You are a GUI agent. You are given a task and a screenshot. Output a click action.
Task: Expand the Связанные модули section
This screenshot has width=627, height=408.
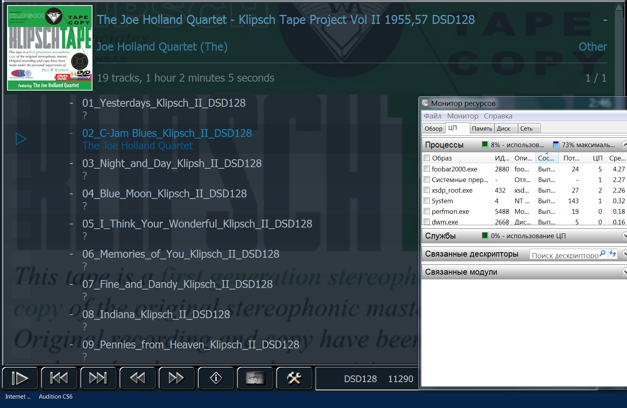click(x=625, y=272)
